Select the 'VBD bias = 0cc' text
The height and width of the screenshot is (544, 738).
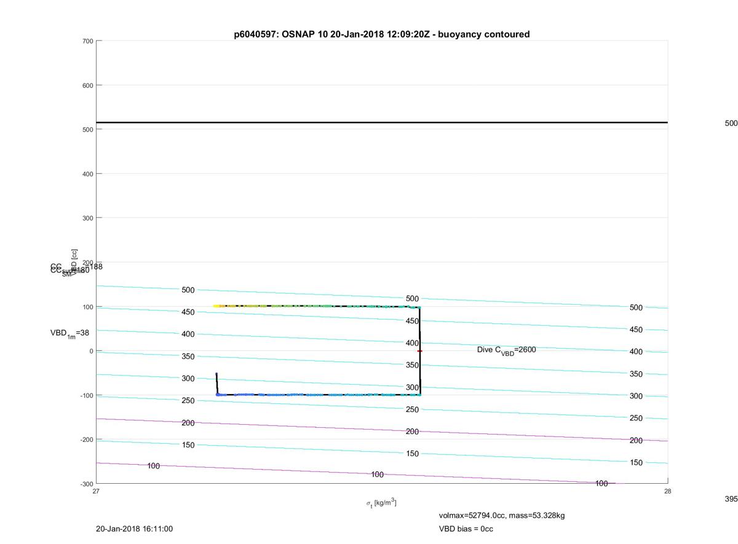click(466, 529)
